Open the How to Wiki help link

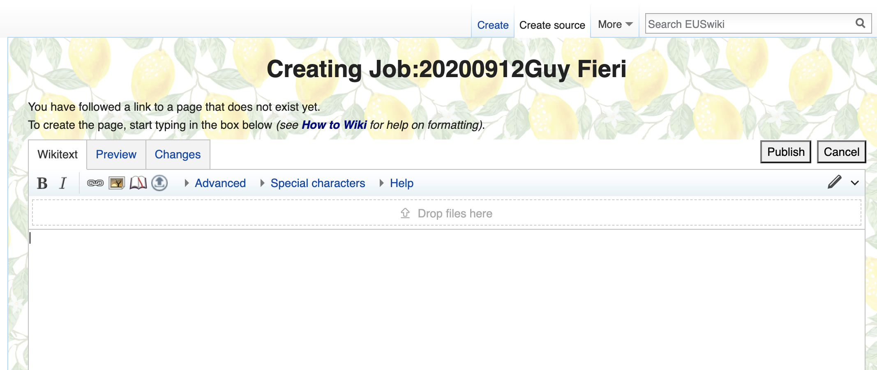click(334, 125)
